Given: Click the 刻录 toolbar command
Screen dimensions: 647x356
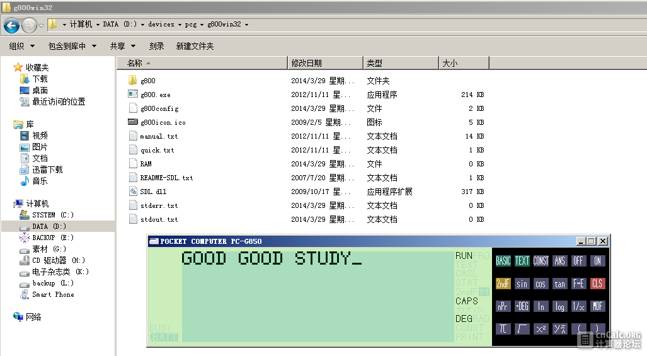Looking at the screenshot, I should 156,46.
